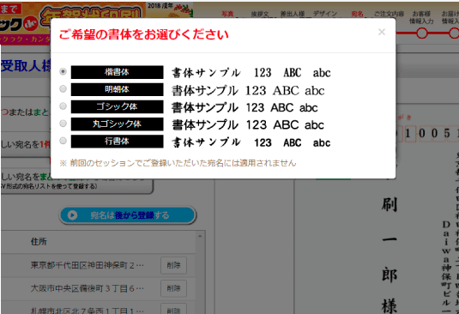Click the ゴシック体 black label
459x314 pixels.
click(x=117, y=106)
